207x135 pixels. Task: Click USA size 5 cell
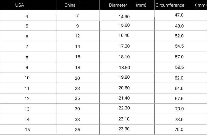click(x=27, y=27)
